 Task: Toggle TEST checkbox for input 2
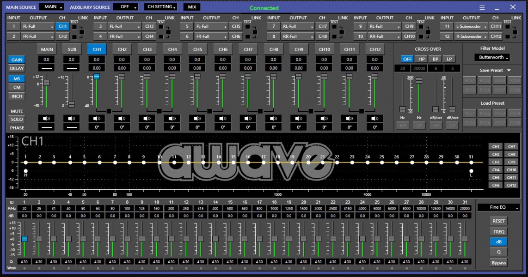[74, 36]
